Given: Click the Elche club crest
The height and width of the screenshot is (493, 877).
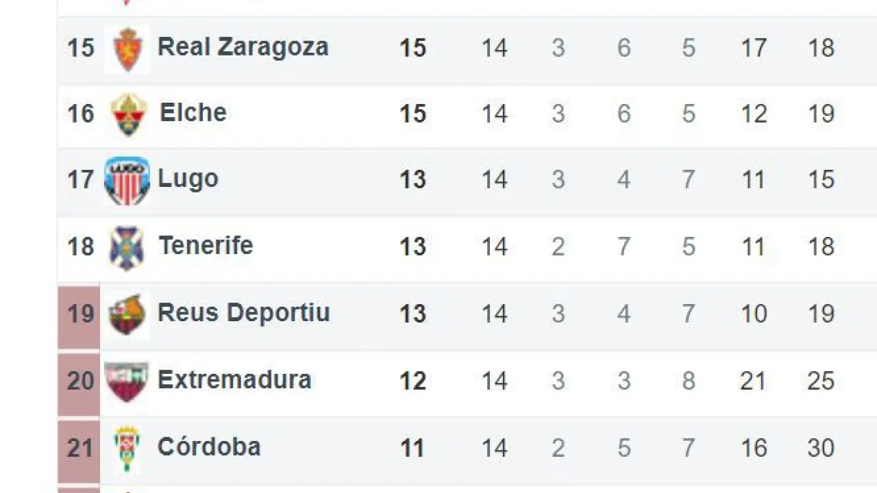Looking at the screenshot, I should (x=128, y=114).
